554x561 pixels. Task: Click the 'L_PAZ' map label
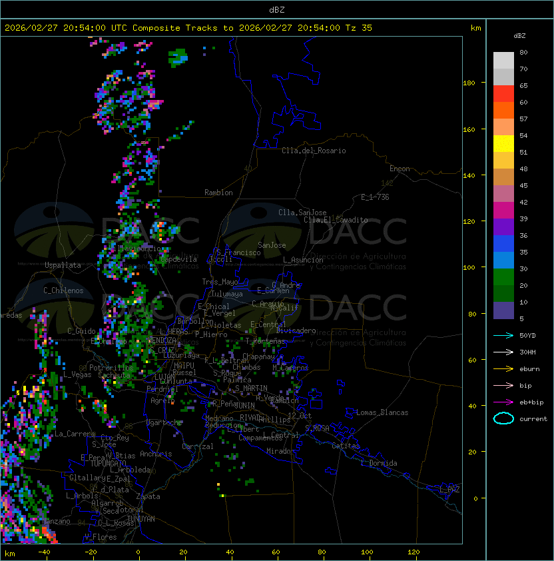(450, 490)
